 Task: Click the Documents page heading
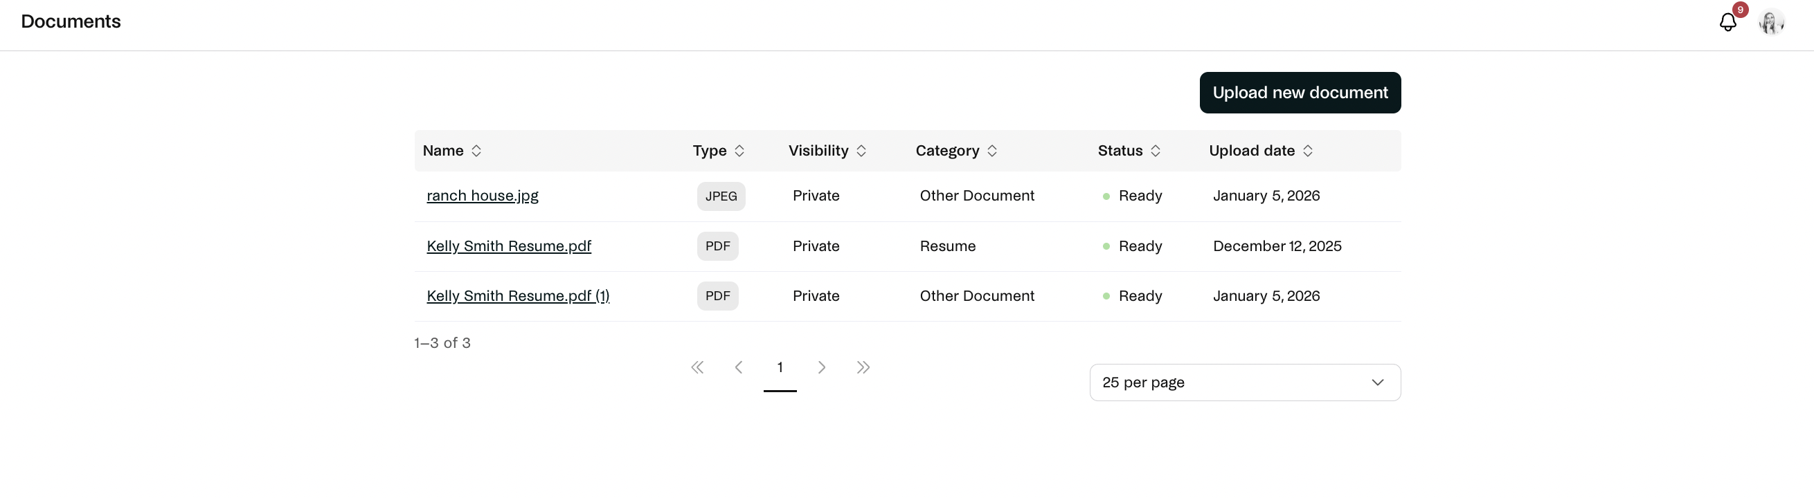pos(71,21)
